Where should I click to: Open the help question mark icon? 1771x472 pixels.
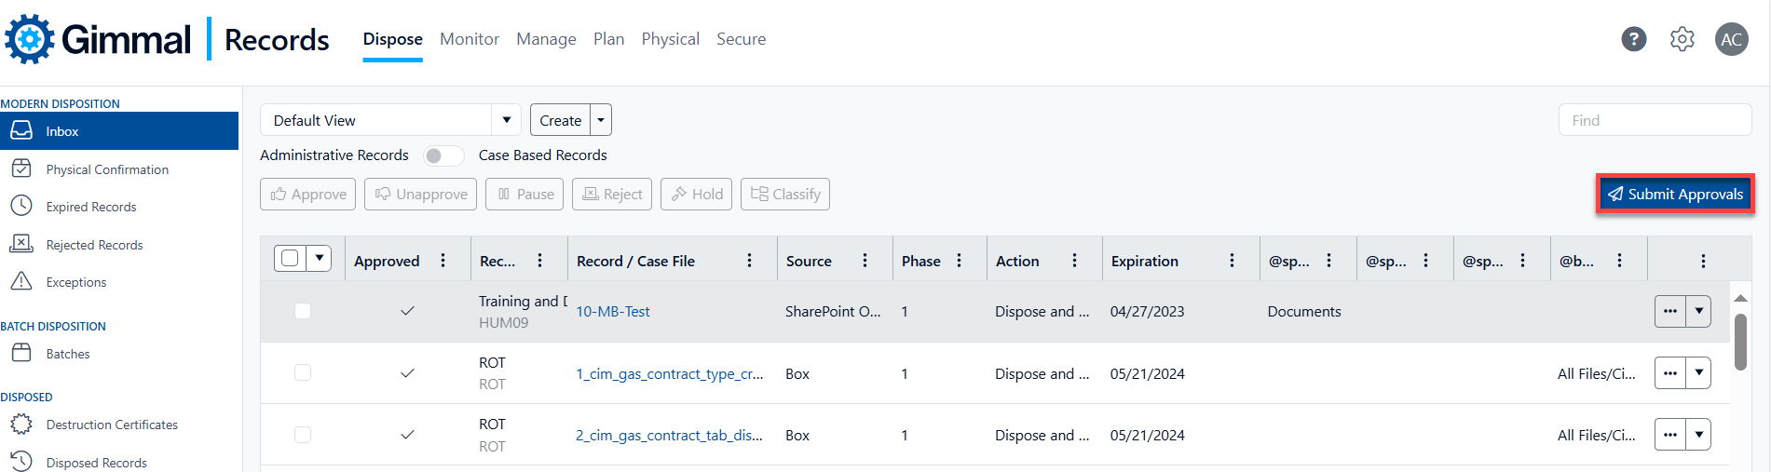[1633, 39]
